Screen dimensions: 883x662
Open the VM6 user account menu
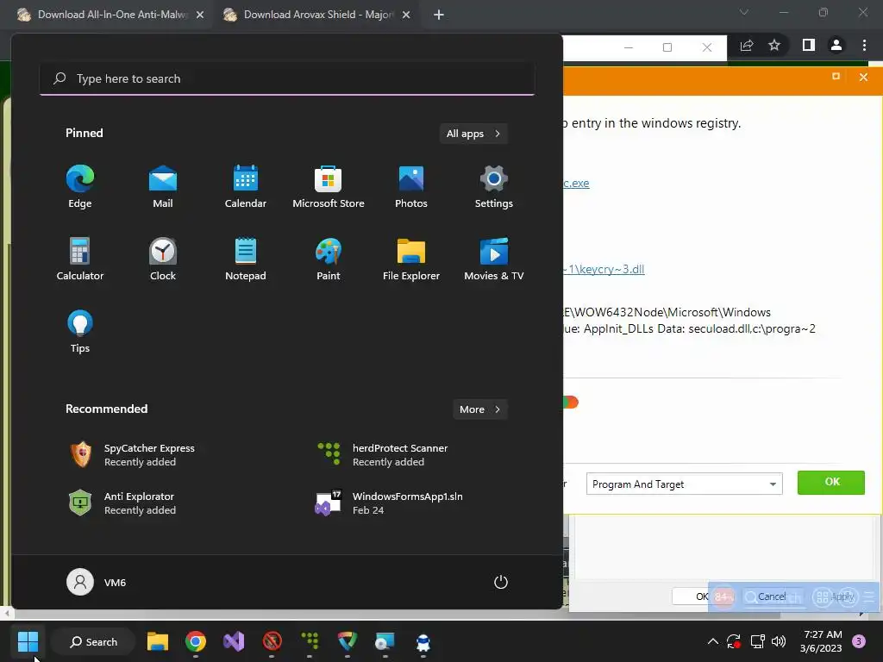tap(97, 582)
